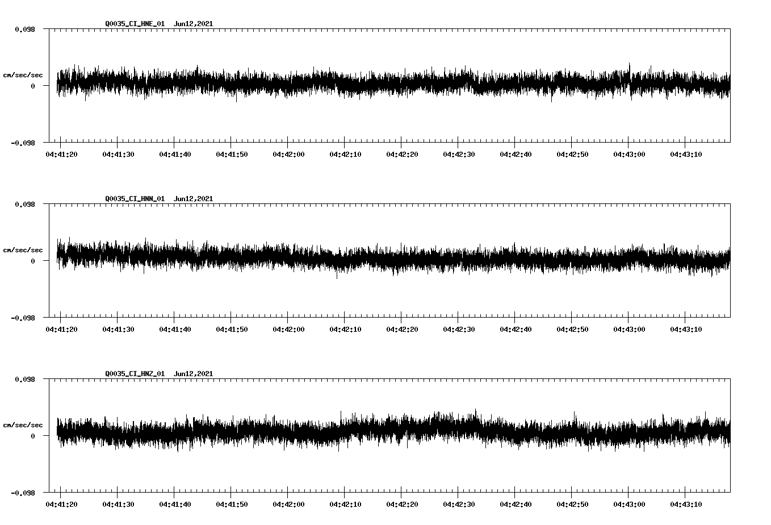
Task: Click the zero axis label of HNE plot
Action: [33, 86]
